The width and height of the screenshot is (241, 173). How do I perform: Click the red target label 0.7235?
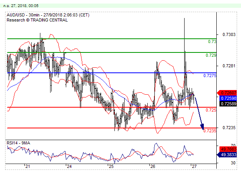tap(210, 131)
